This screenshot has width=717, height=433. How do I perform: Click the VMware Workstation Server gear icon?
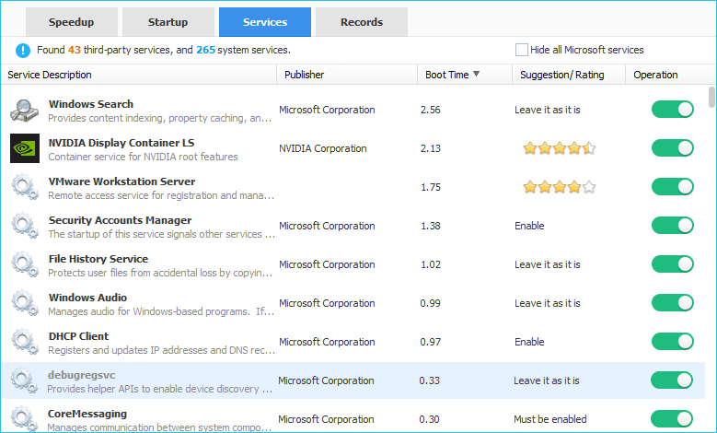pos(25,187)
